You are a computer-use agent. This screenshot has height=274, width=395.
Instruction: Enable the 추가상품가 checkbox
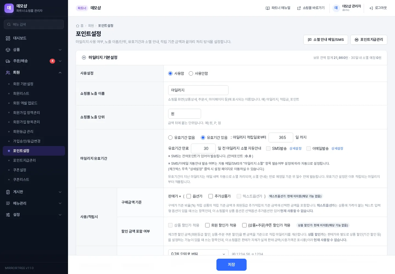tap(211, 196)
